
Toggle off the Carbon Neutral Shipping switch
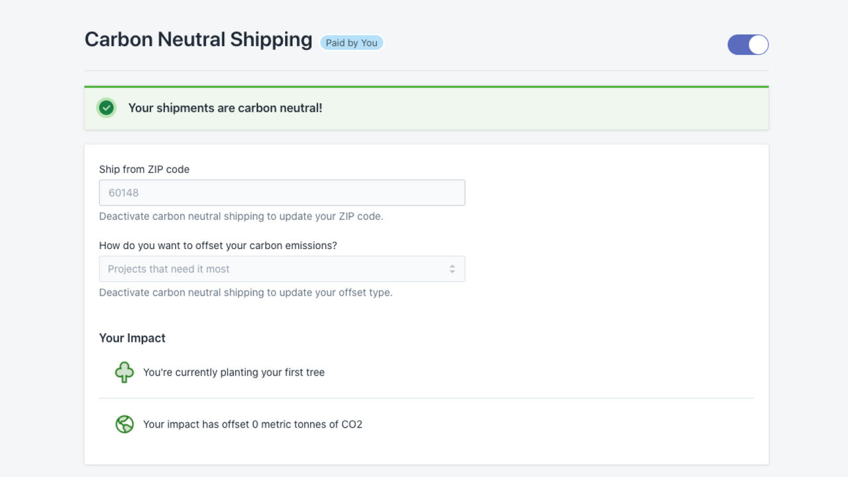(x=748, y=44)
